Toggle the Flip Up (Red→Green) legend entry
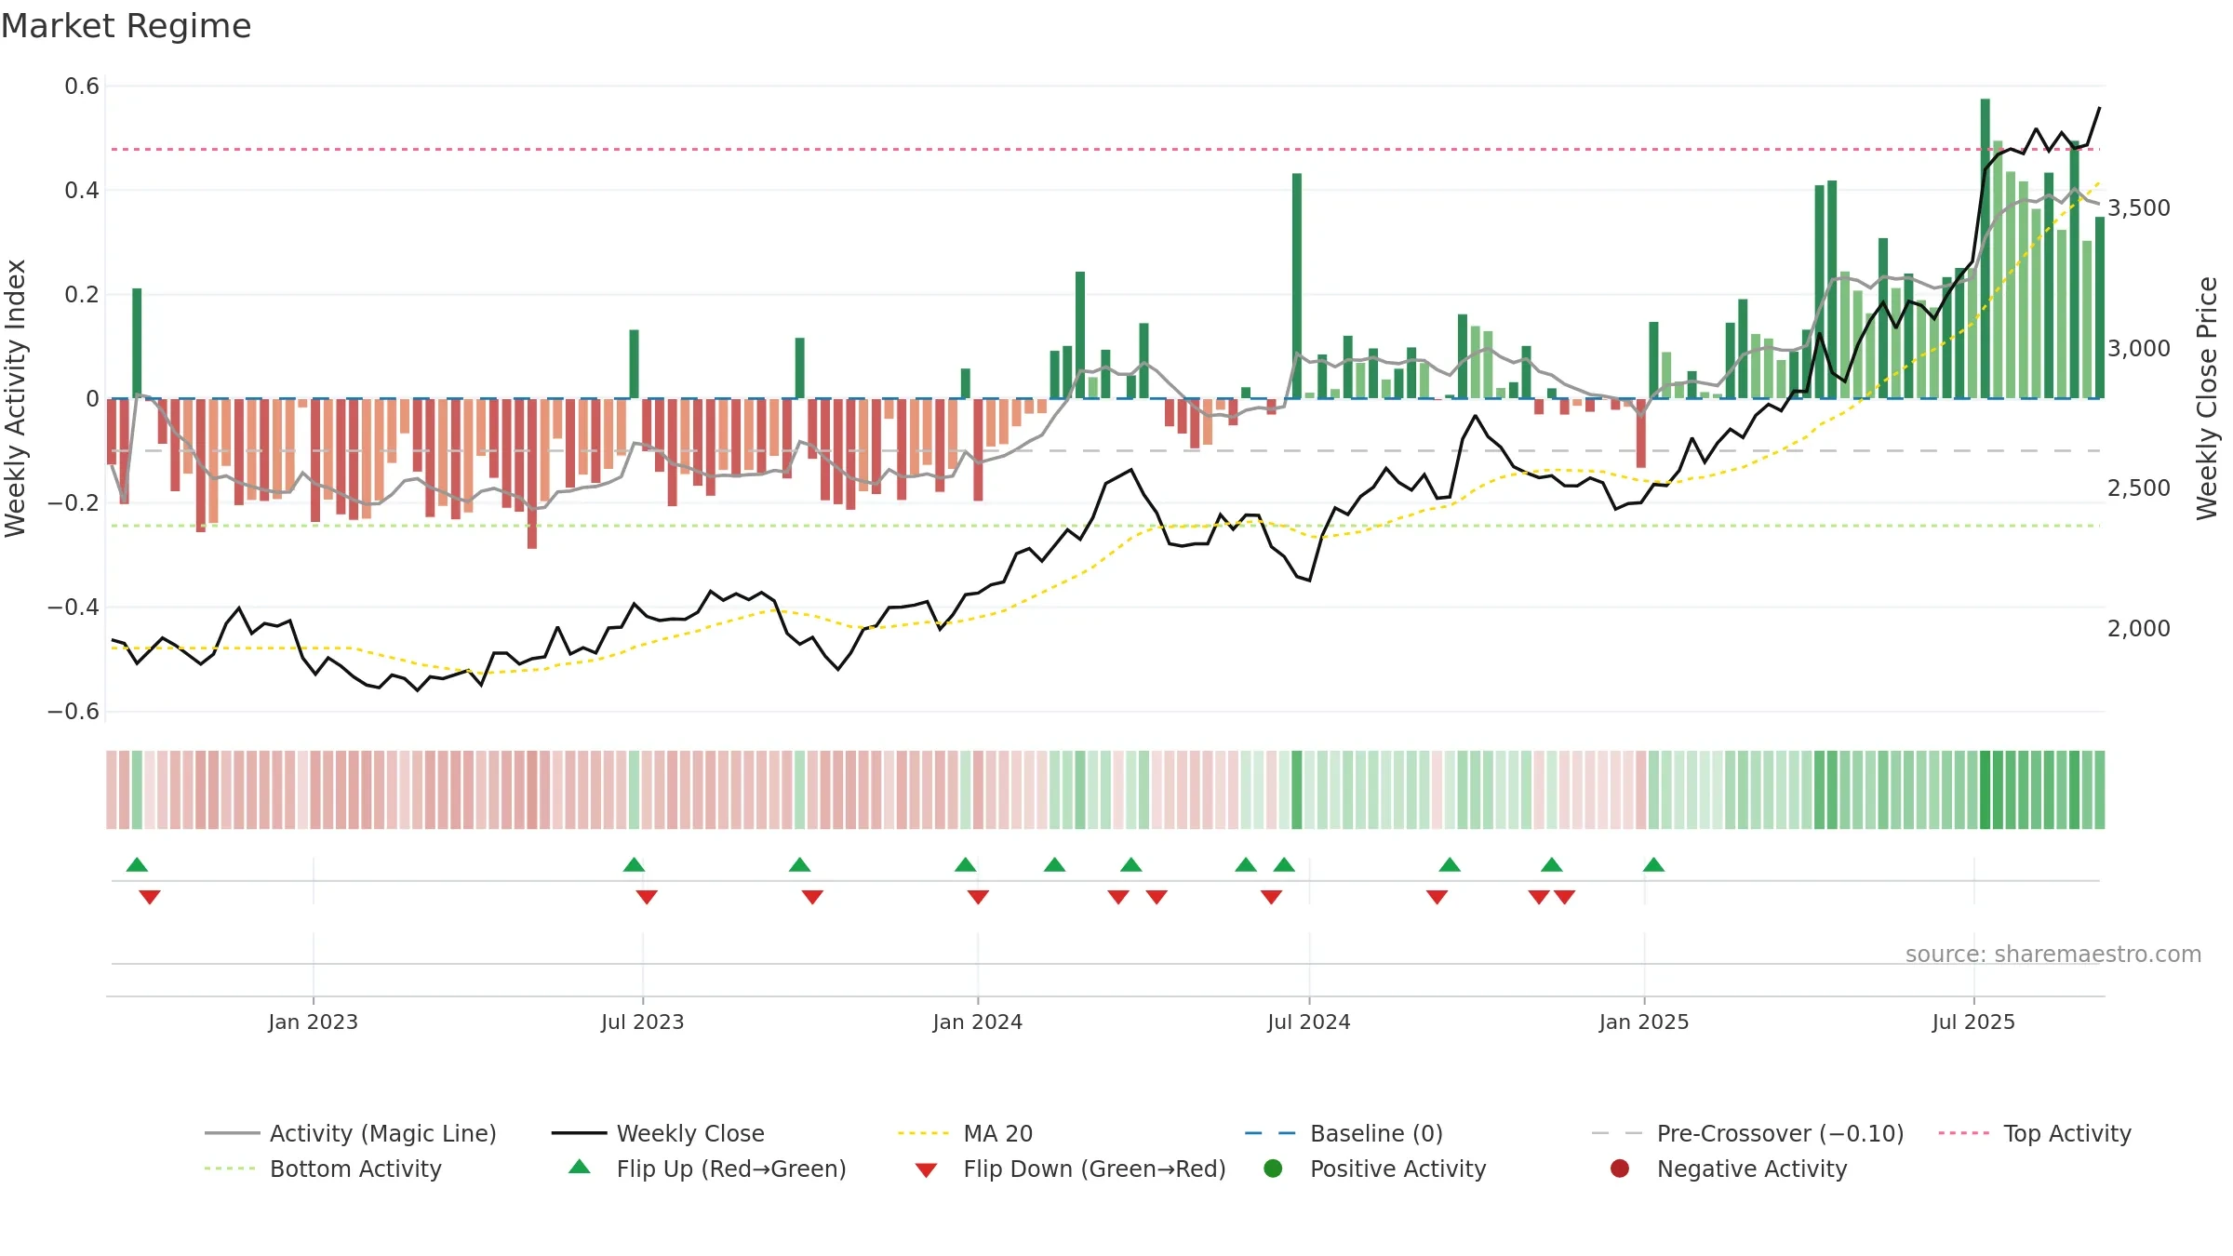Viewport: 2233px width, 1256px height. 707,1169
